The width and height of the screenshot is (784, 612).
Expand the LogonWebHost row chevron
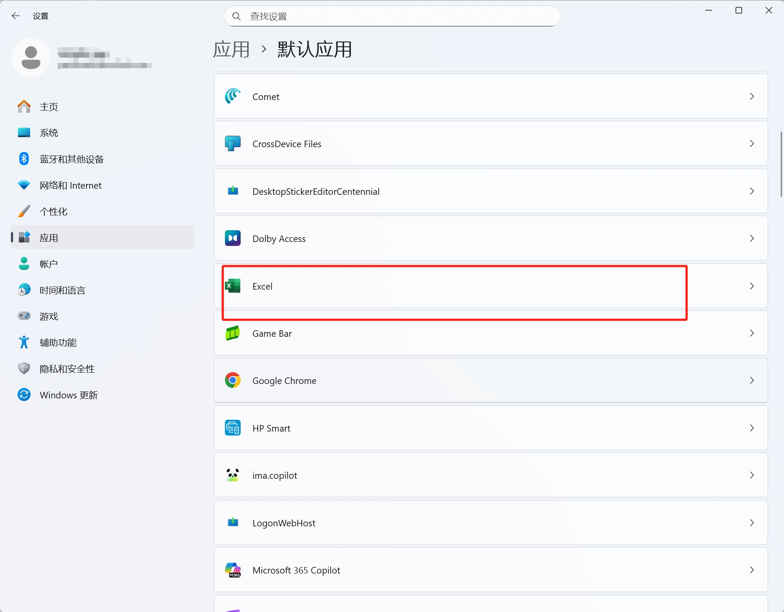[x=752, y=522]
